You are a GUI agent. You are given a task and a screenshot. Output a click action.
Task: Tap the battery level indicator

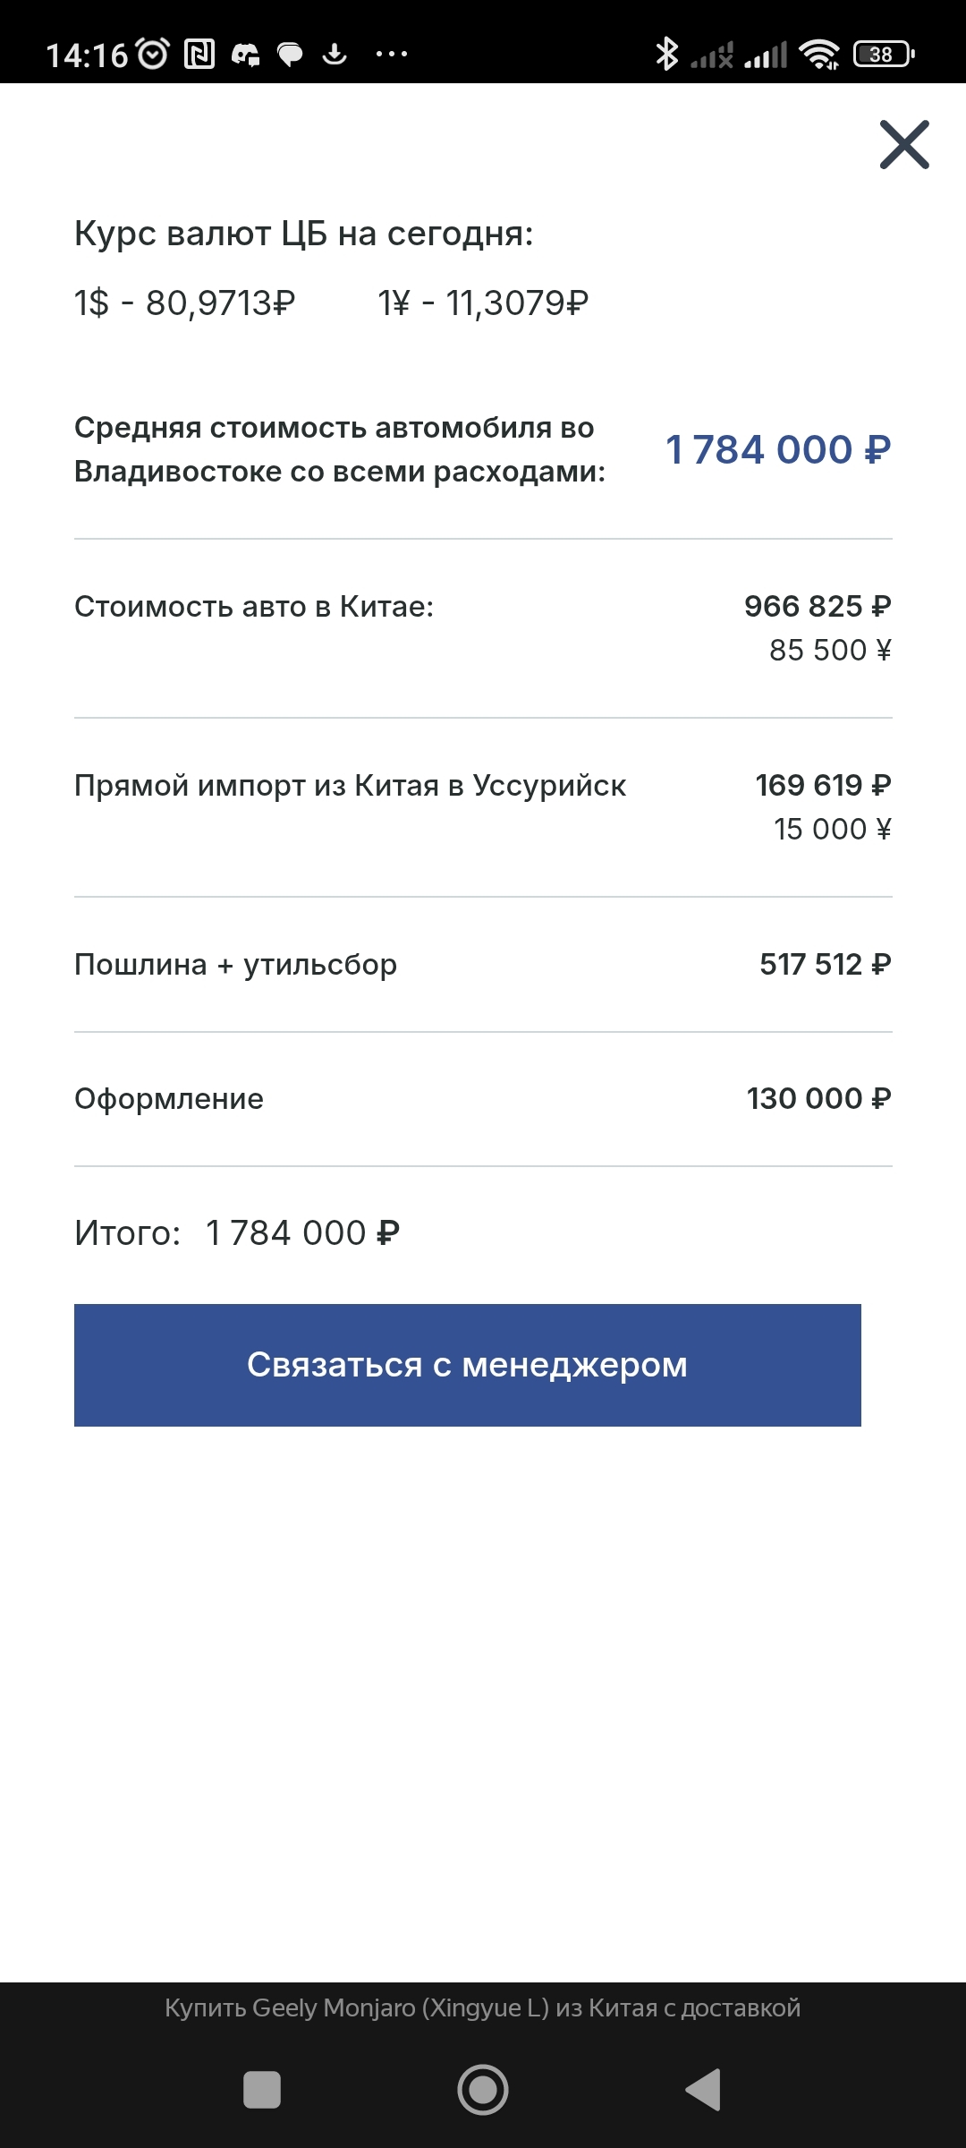pyautogui.click(x=884, y=55)
